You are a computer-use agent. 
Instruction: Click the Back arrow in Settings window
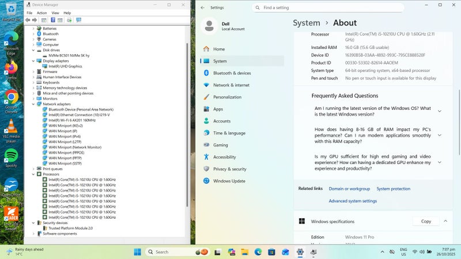(203, 8)
